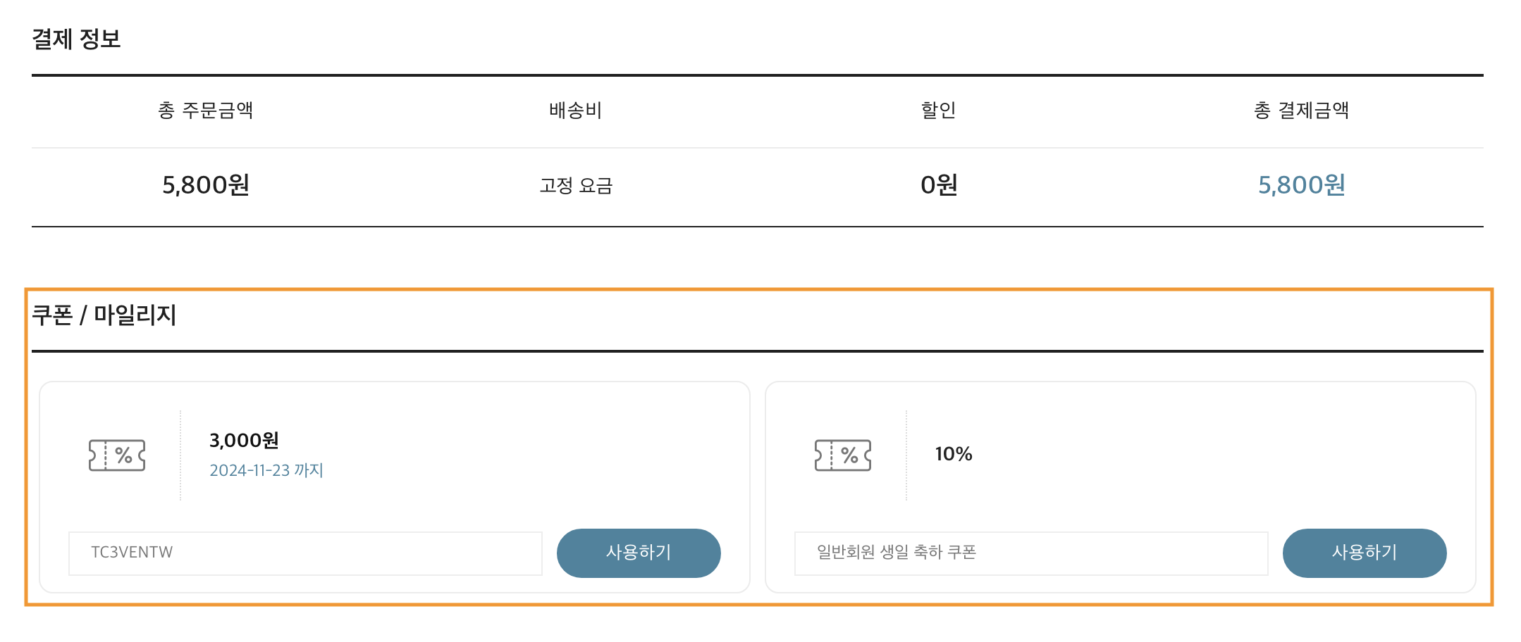Click the black 5,800원 order amount
This screenshot has height=642, width=1521.
tap(206, 185)
